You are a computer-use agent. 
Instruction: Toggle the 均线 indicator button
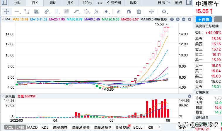21,127
